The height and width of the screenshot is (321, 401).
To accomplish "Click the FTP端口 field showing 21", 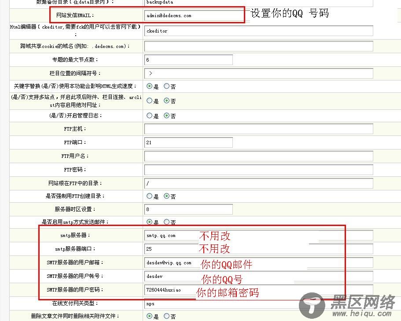I will [188, 142].
